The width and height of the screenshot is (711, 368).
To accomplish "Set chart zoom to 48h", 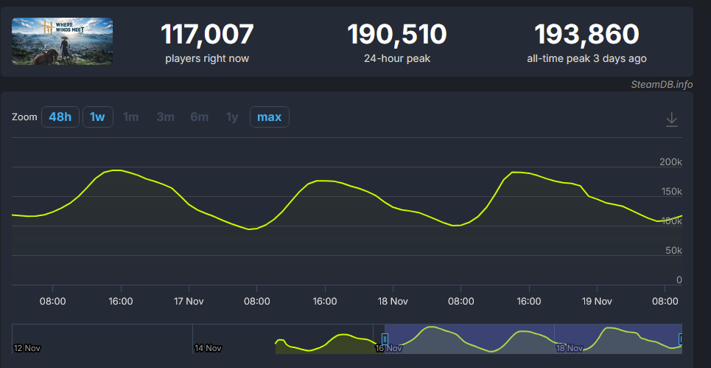I will (x=60, y=117).
